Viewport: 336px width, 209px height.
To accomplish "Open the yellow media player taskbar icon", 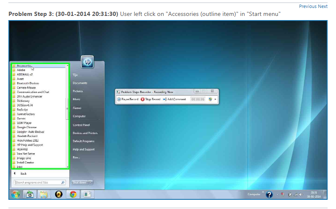I will [x=59, y=194].
